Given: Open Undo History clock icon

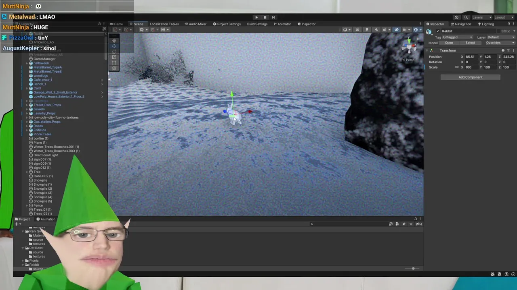Looking at the screenshot, I should pyautogui.click(x=456, y=17).
